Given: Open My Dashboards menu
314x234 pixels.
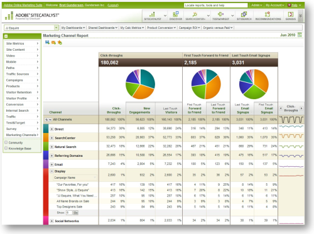Looking at the screenshot, I should 73,28.
